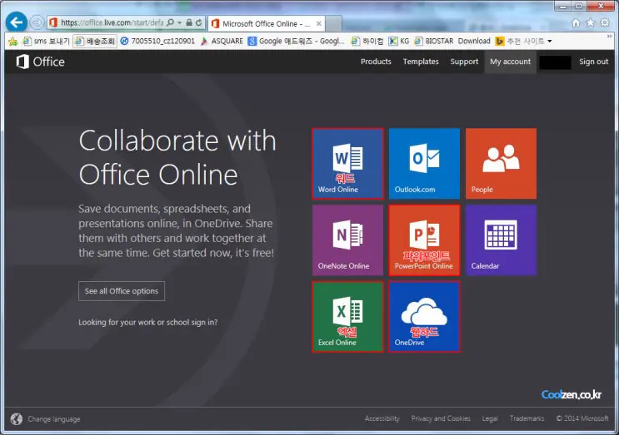The image size is (619, 435).
Task: Open sms 보내기 favorite bookmark
Action: [46, 41]
